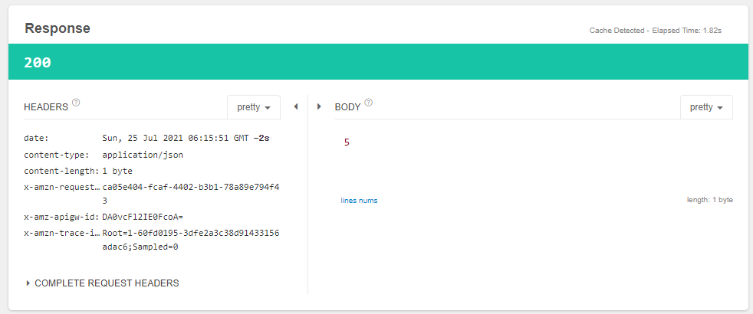This screenshot has width=753, height=314.
Task: Open the pretty dropdown in BODY section
Action: 706,107
